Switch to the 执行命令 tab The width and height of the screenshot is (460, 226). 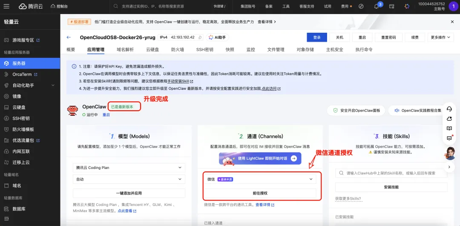[364, 49]
